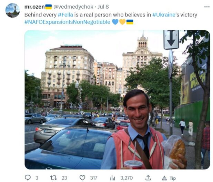The image size is (213, 182).
Task: Like the tweet with the heart icon
Action: click(x=82, y=178)
